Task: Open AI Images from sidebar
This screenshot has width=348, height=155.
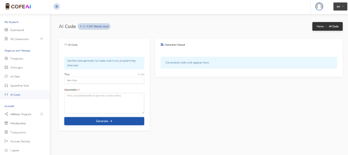Action: (x=16, y=68)
